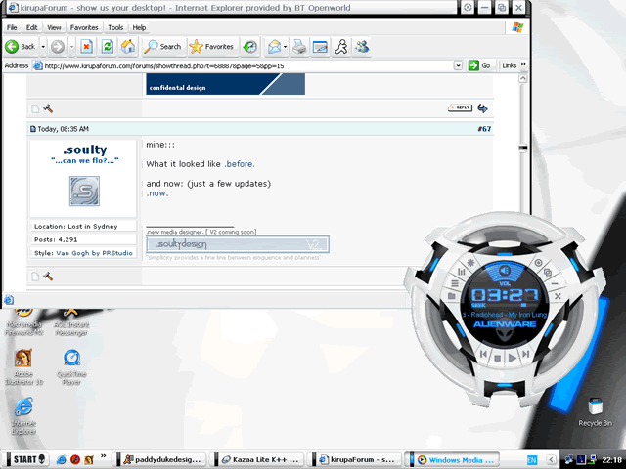
Task: Open the Help menu
Action: pos(139,27)
